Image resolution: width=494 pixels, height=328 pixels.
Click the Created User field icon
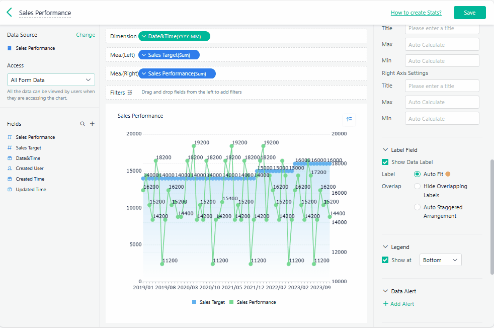pos(10,169)
